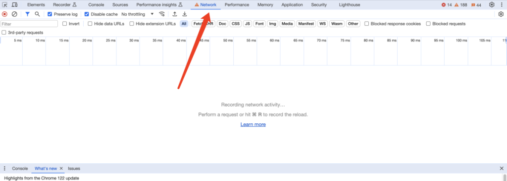Switch to the Sources tab
The height and width of the screenshot is (181, 507).
[120, 5]
